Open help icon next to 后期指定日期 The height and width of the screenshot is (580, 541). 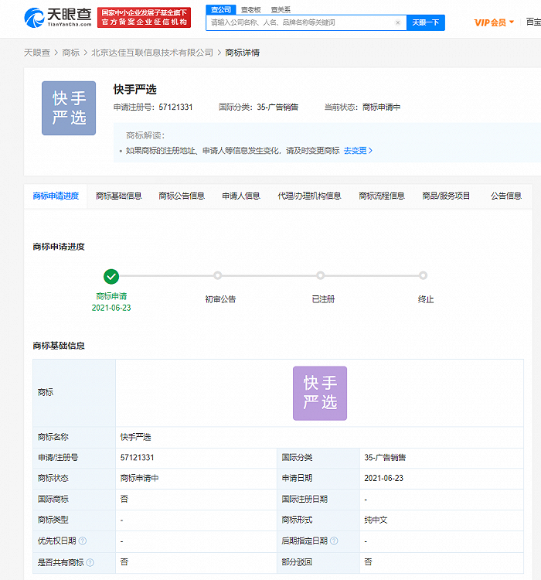click(x=334, y=541)
